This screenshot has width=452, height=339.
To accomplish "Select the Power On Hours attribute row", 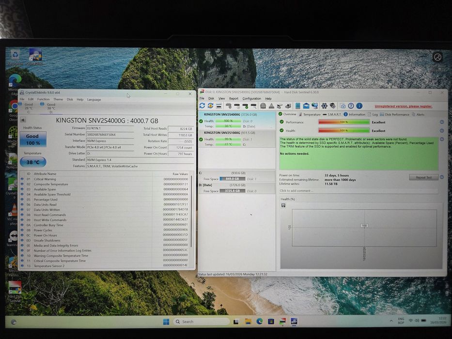I will pyautogui.click(x=105, y=235).
